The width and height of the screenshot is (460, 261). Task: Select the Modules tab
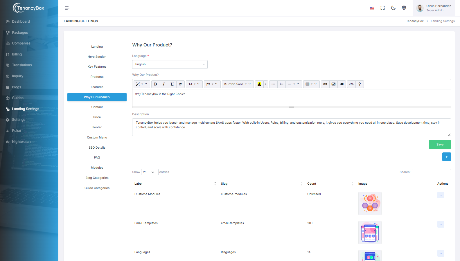point(97,168)
